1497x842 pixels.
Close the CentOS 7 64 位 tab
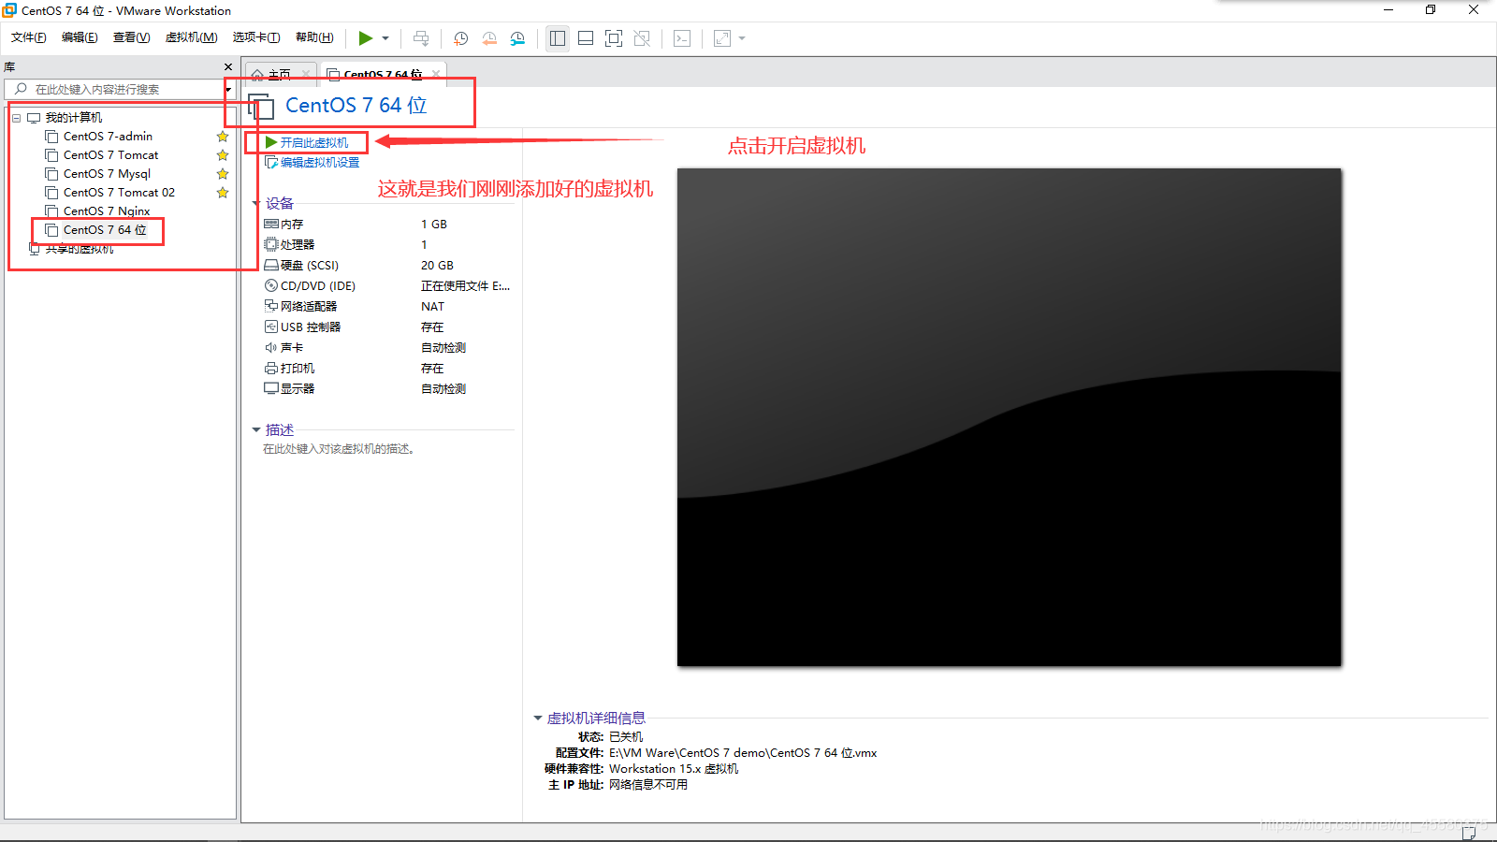coord(436,74)
